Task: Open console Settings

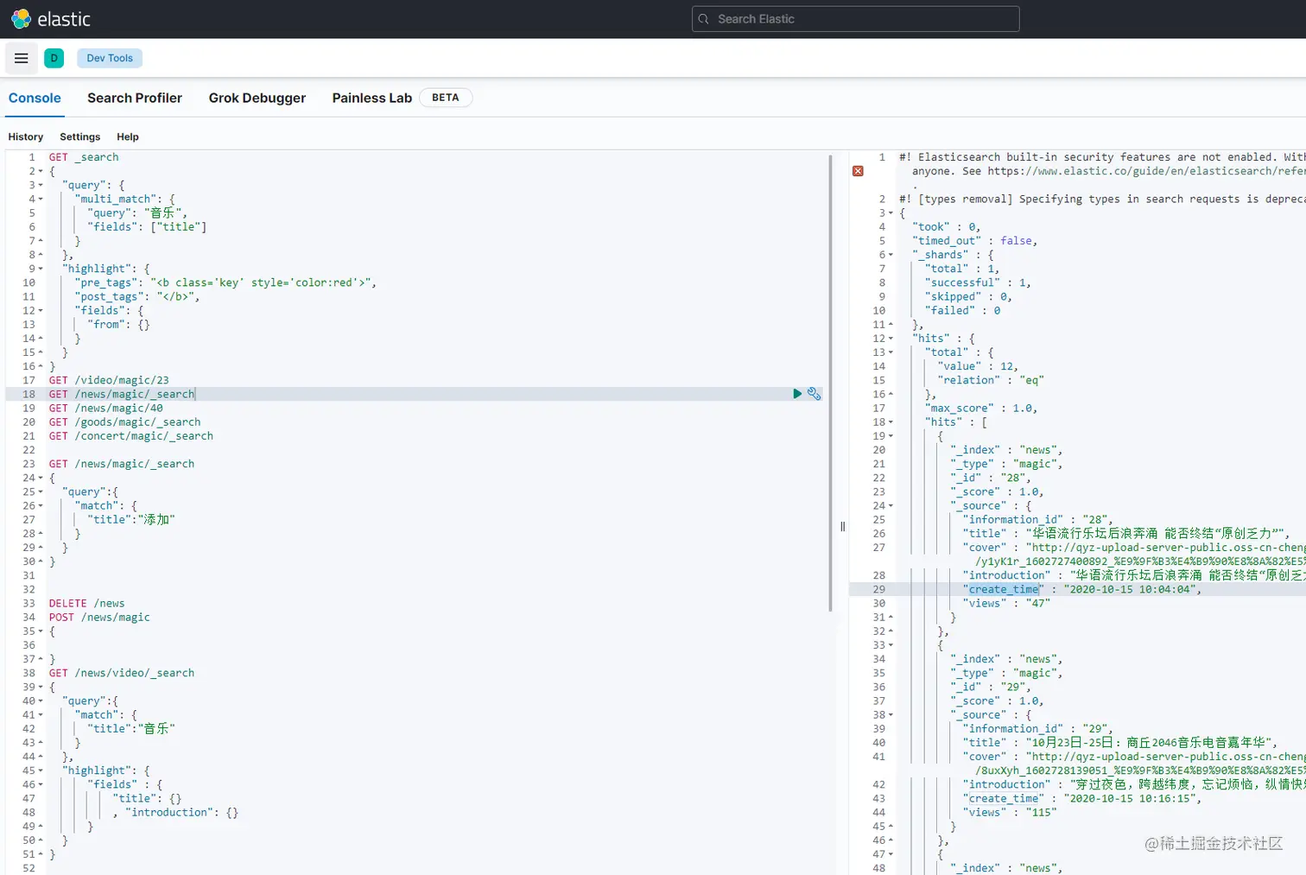Action: pos(79,136)
